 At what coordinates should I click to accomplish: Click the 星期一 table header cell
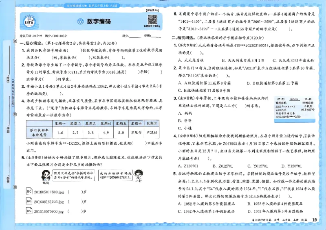(x=60, y=124)
